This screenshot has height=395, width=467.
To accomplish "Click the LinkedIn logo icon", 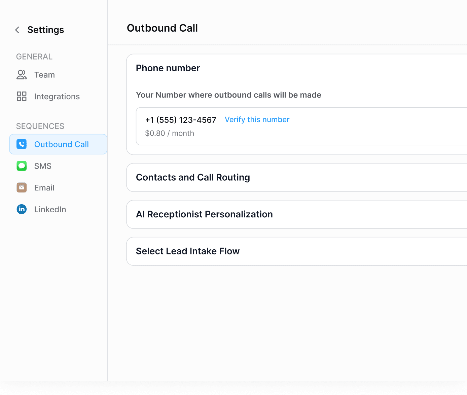I will (22, 209).
